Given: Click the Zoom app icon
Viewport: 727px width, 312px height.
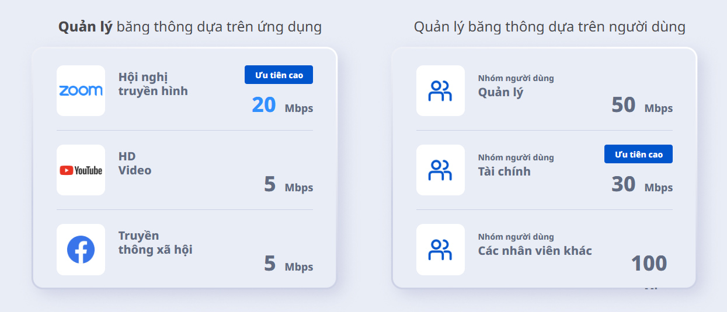Looking at the screenshot, I should (81, 90).
